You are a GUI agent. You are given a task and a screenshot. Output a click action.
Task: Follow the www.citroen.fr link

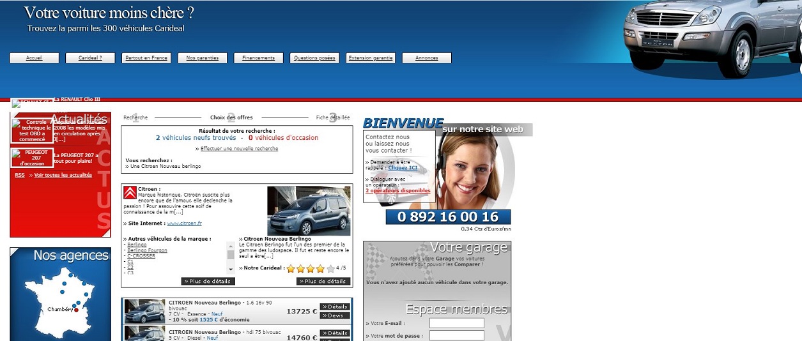[x=184, y=224]
